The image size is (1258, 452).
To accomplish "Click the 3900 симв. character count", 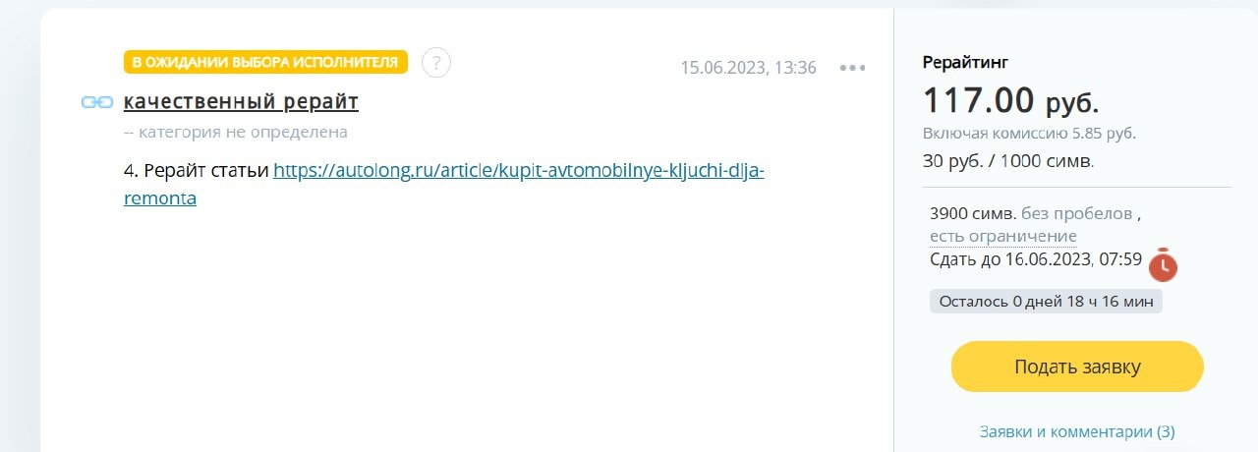I will pos(973,212).
